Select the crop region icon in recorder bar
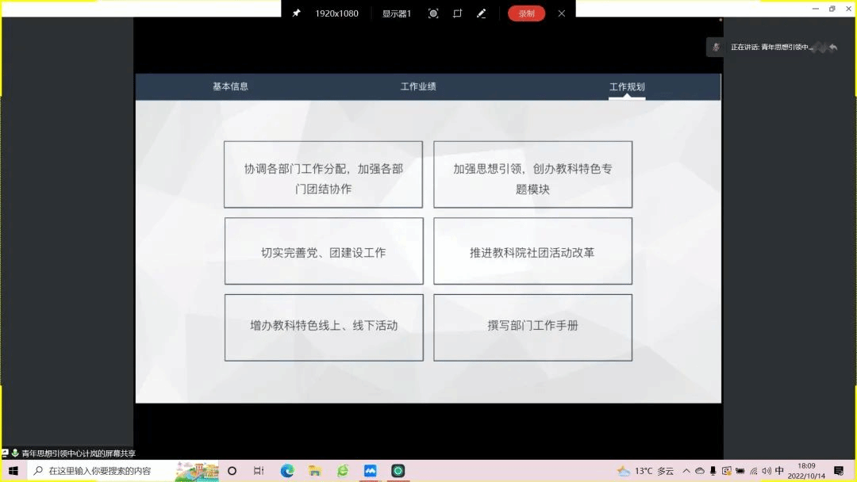The height and width of the screenshot is (482, 857). point(457,13)
